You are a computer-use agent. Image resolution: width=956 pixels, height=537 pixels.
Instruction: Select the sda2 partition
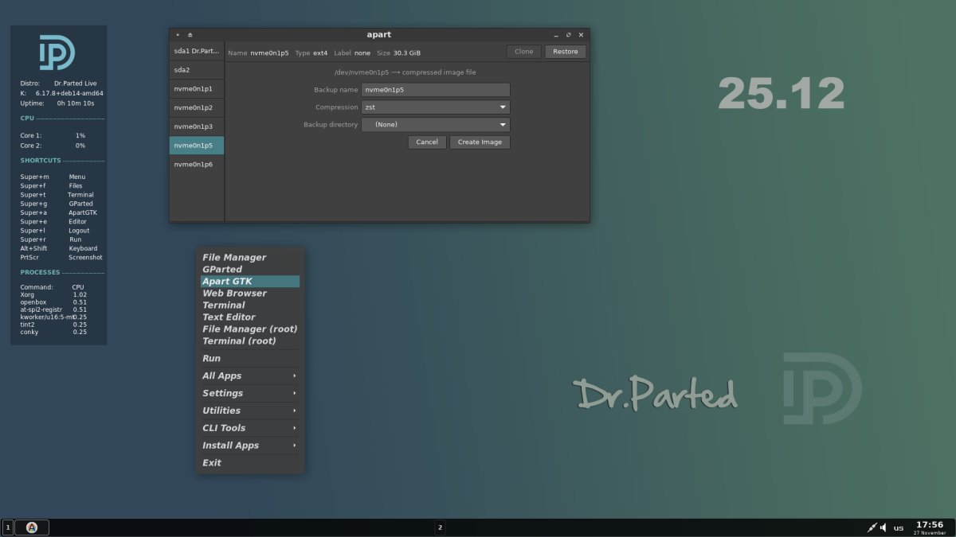point(197,70)
